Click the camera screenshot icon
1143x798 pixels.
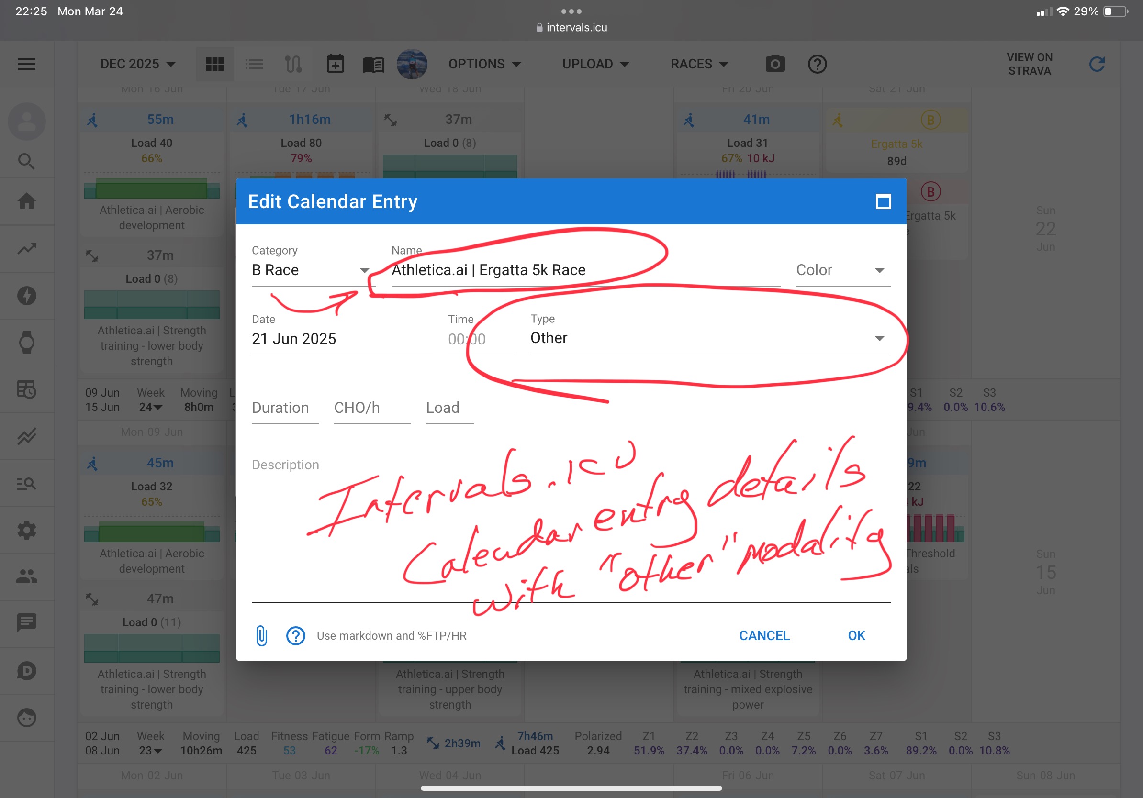pos(774,64)
